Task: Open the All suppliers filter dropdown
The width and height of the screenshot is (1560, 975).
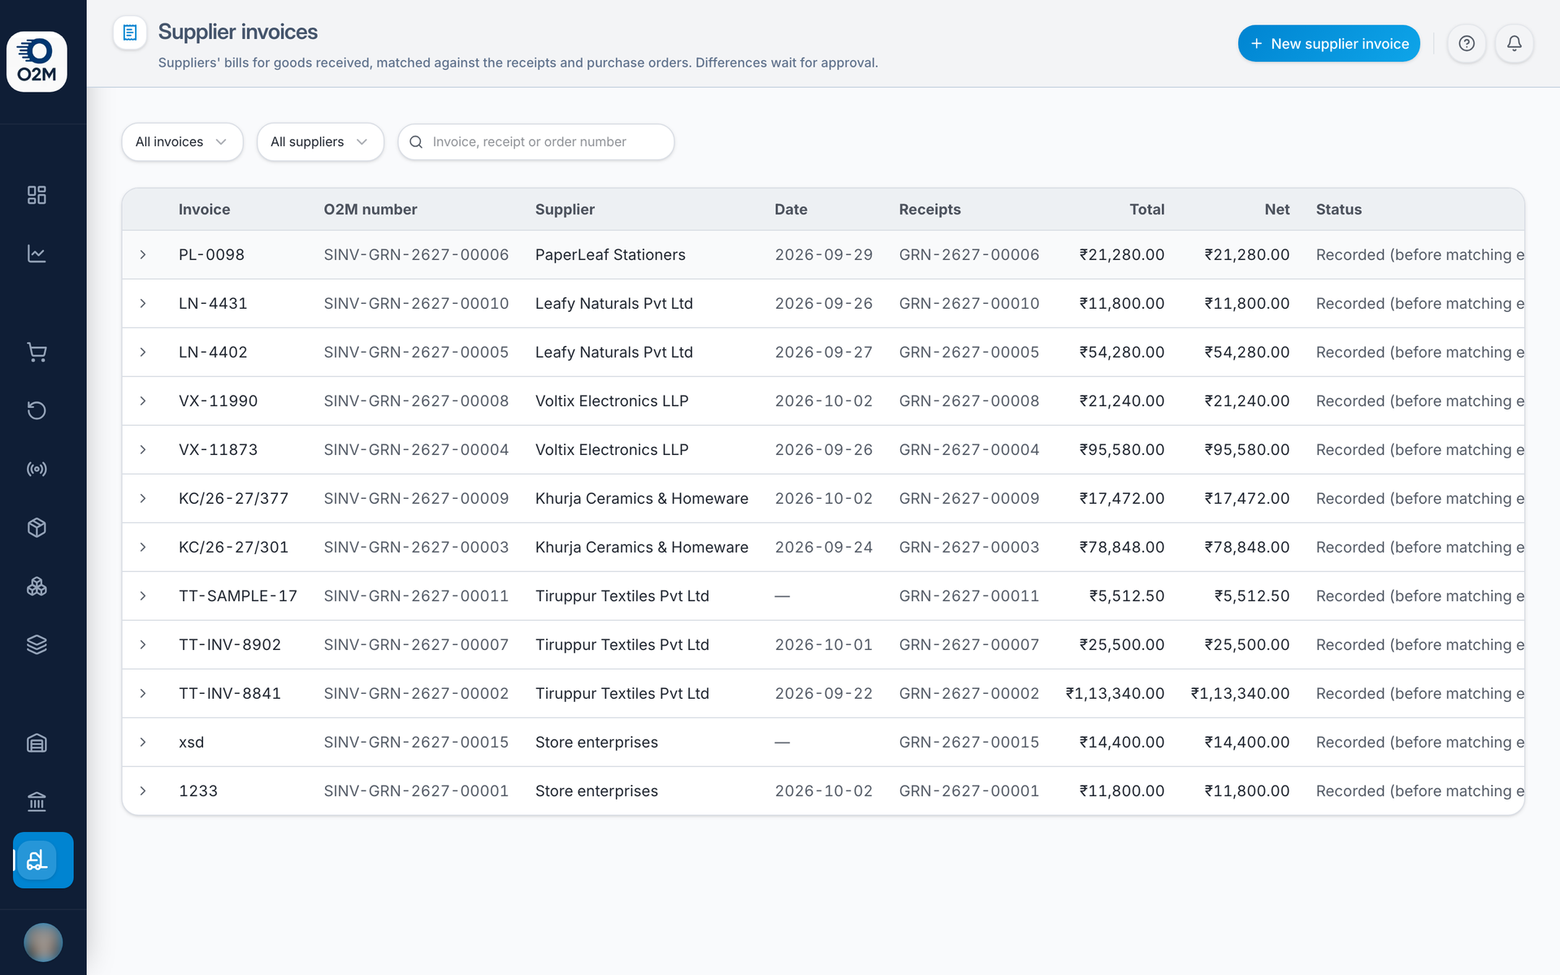Action: tap(320, 142)
